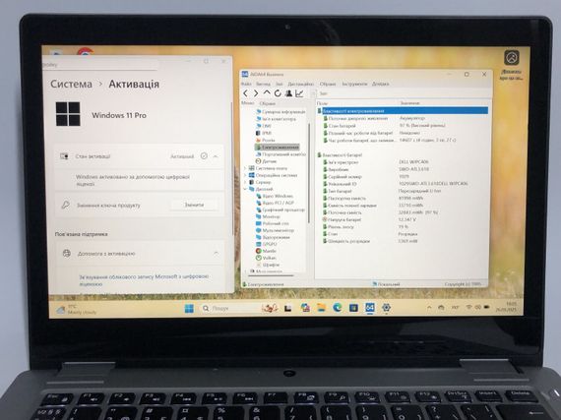The height and width of the screenshot is (420, 561).
Task: Click the Change product key button
Action: (x=194, y=205)
